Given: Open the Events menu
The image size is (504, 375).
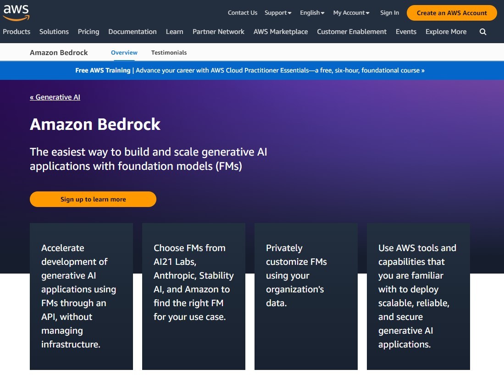Looking at the screenshot, I should 406,32.
